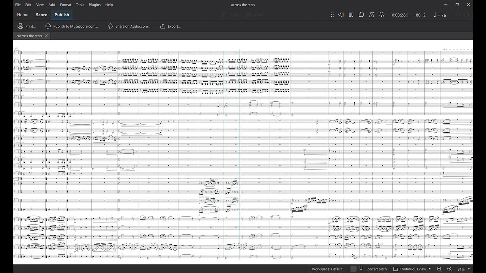Toggle the metronome
This screenshot has height=273, width=486.
pos(372,15)
